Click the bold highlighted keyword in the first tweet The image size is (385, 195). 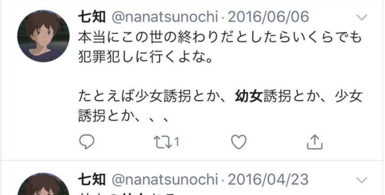click(249, 96)
